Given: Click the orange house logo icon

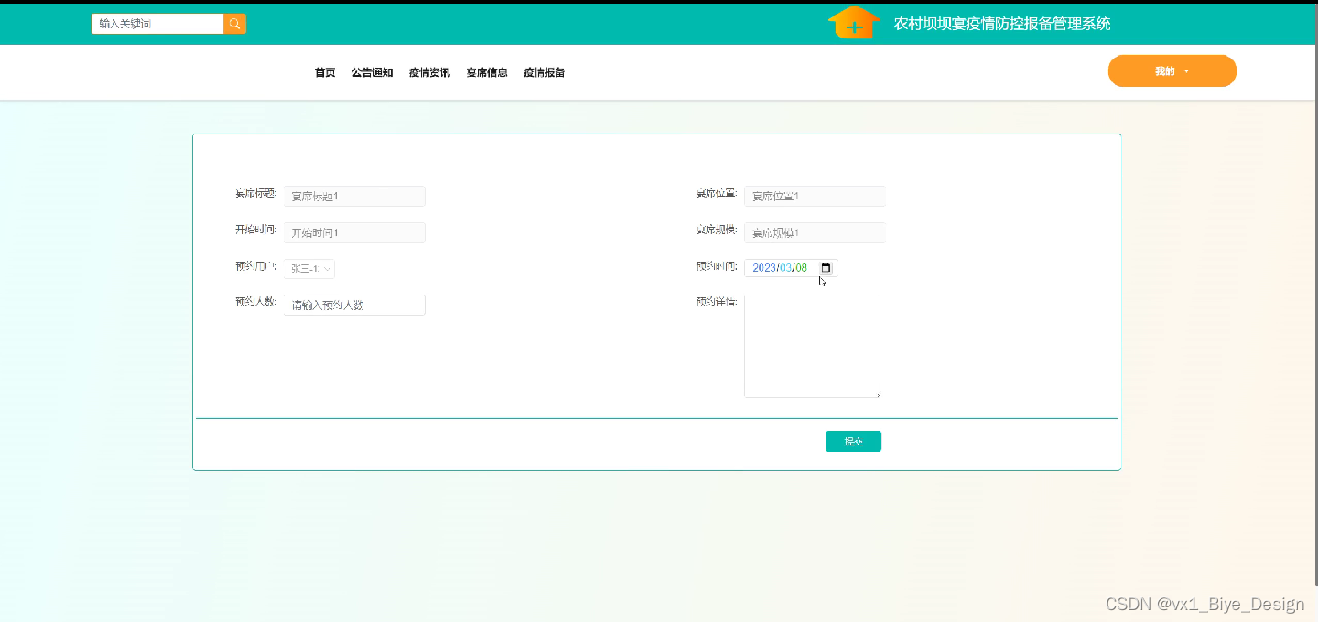Looking at the screenshot, I should [x=853, y=23].
